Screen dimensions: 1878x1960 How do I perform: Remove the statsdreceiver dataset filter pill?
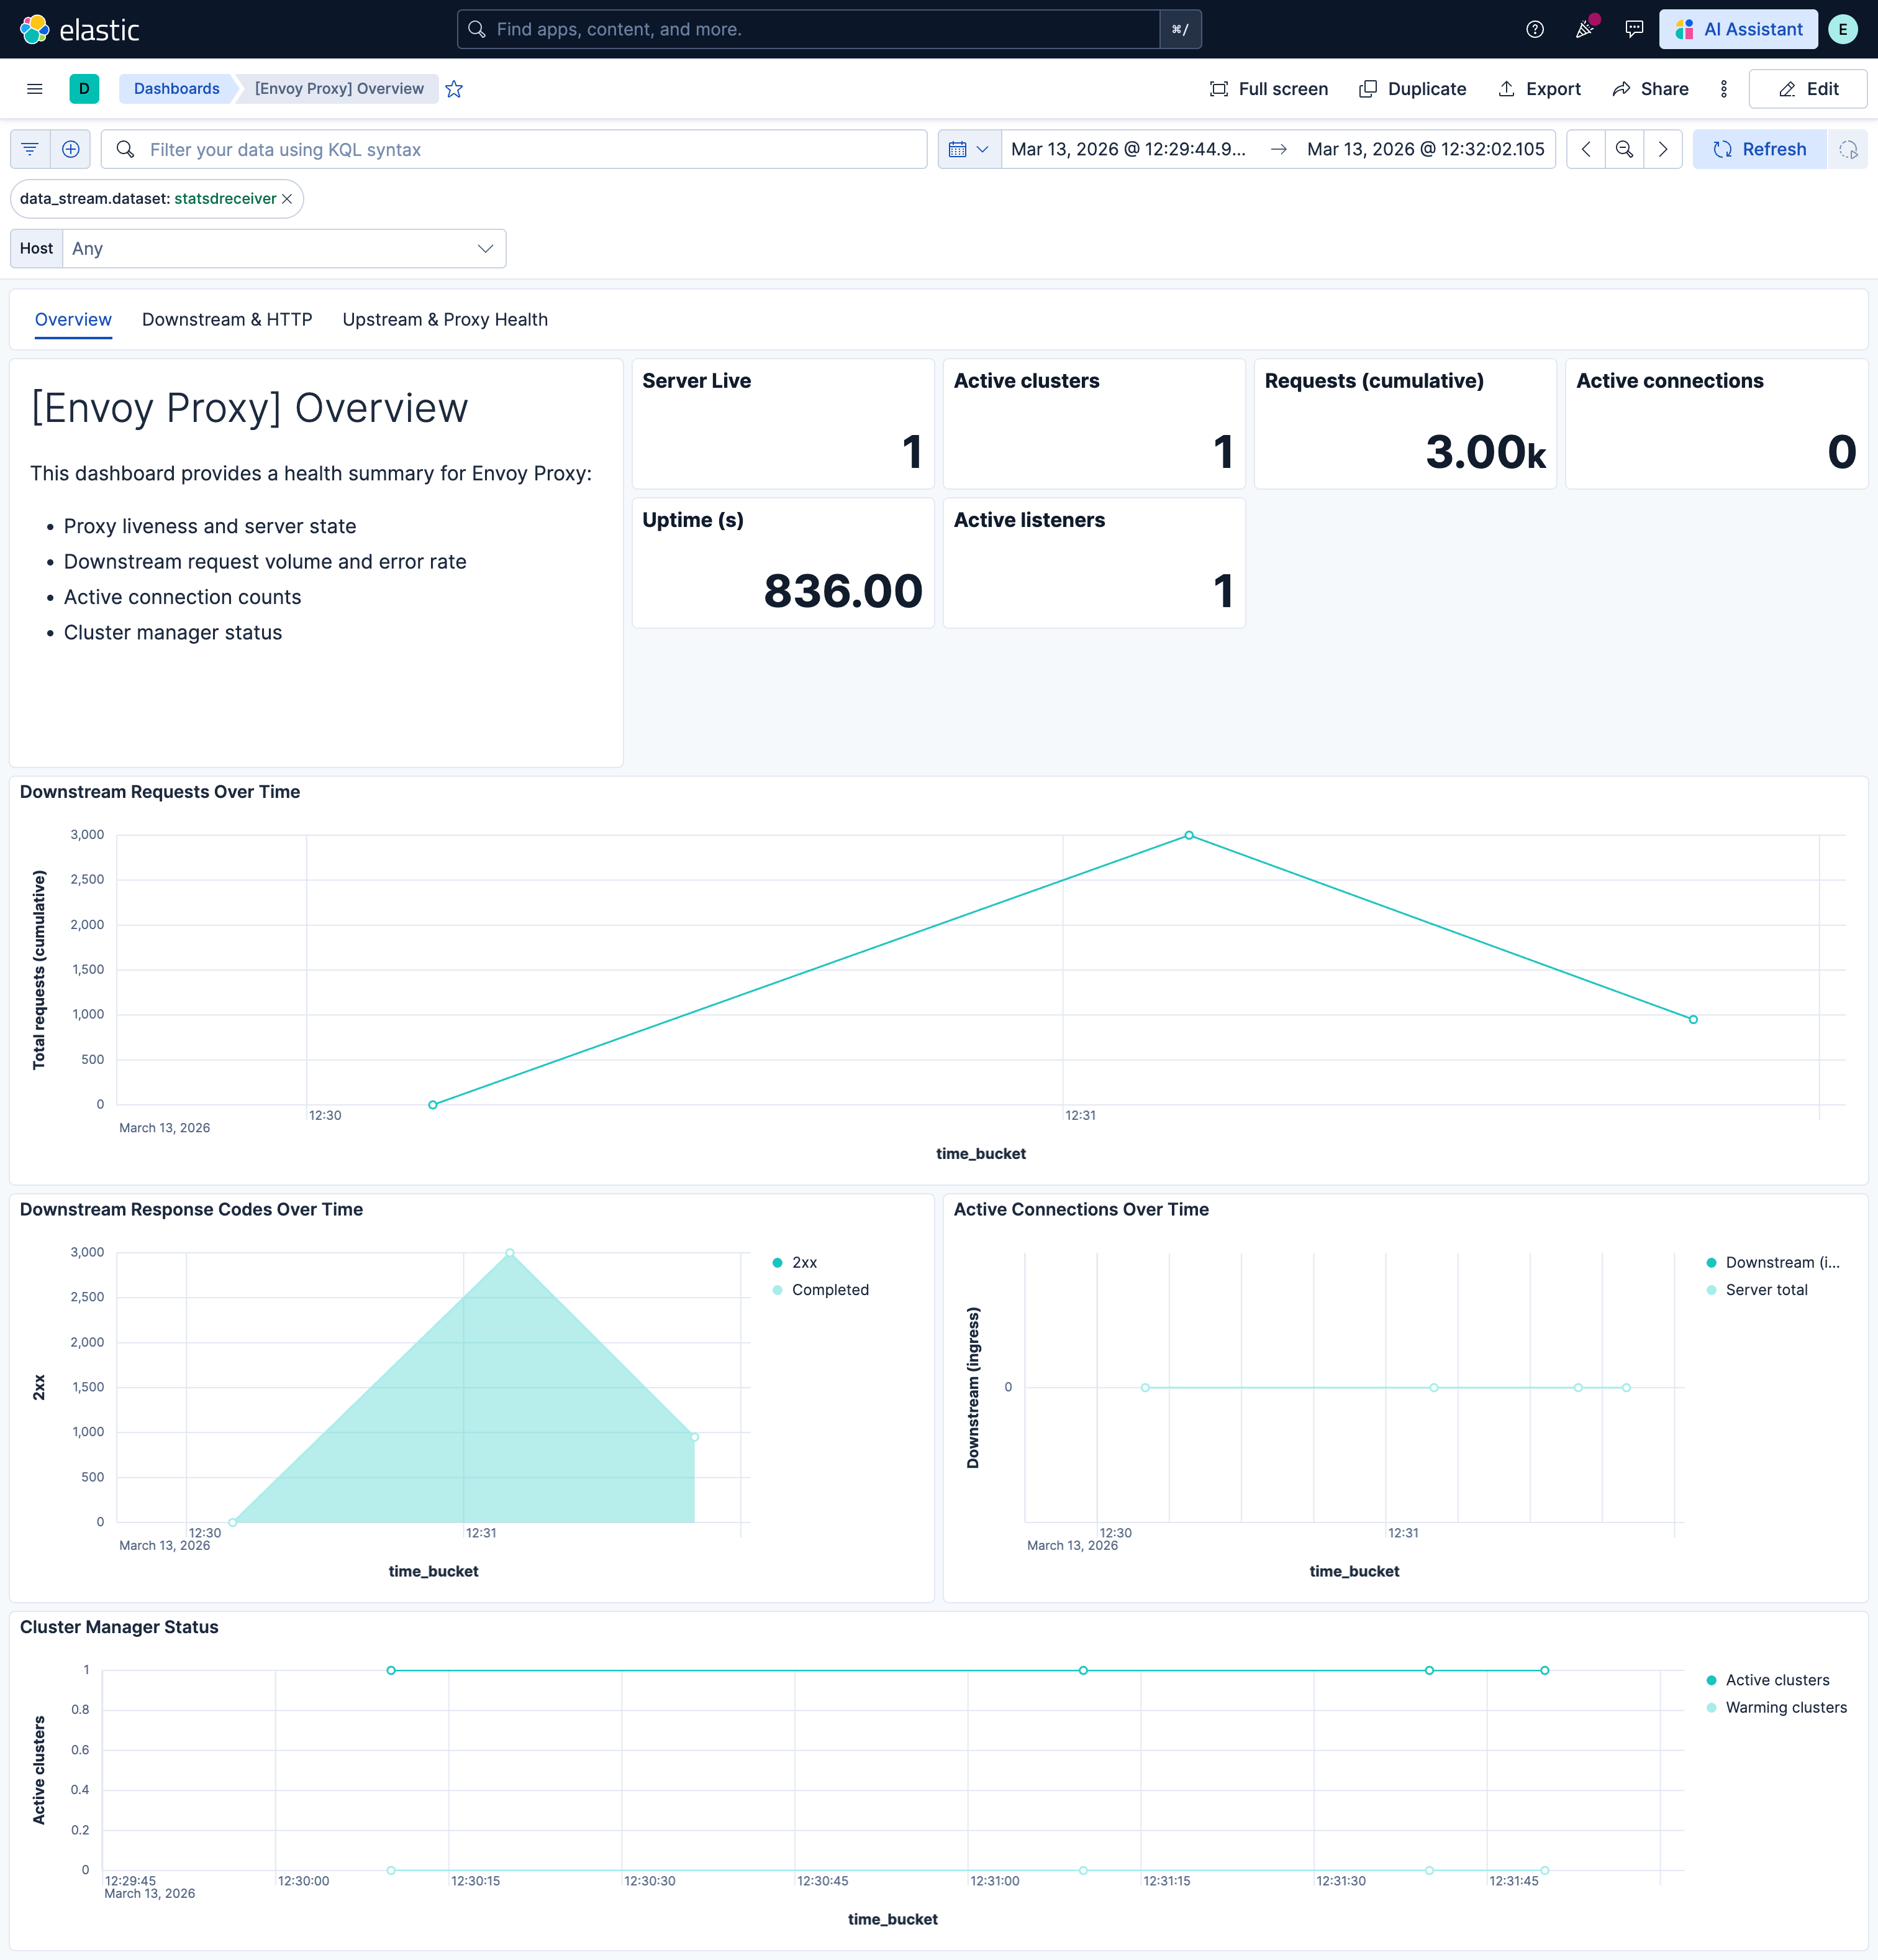[x=287, y=198]
